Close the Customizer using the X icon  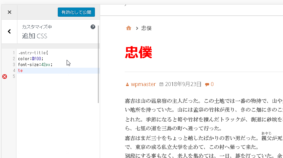click(x=9, y=12)
